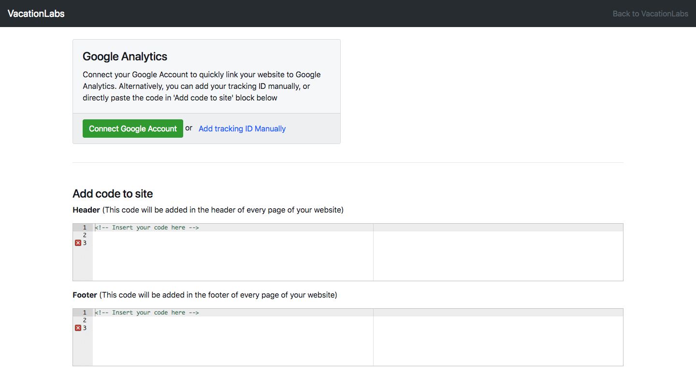Go back via Back to VacationLabs link
Viewport: 696px width, 388px height.
(650, 14)
